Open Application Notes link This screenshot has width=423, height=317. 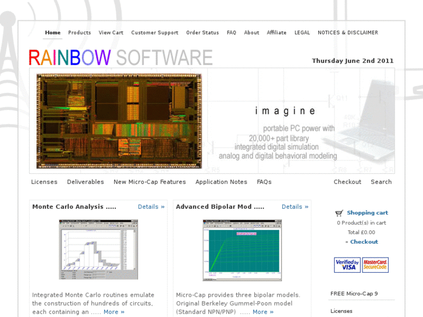point(221,182)
